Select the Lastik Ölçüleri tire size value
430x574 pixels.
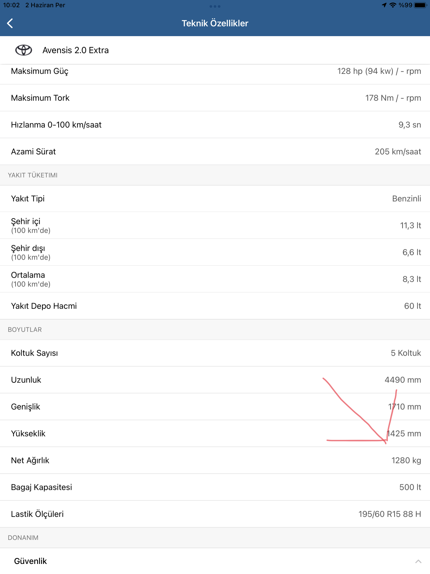coord(390,514)
